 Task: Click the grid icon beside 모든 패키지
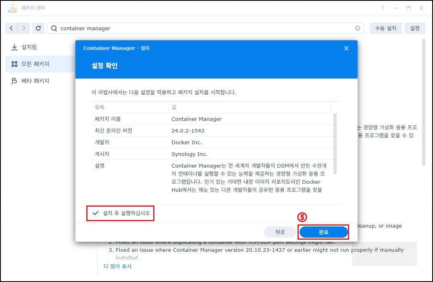[x=15, y=64]
